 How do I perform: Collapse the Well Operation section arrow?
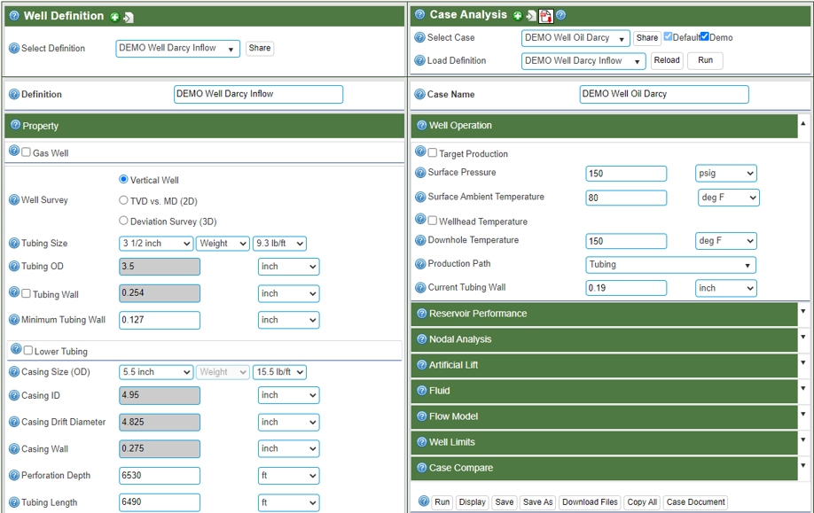click(803, 123)
